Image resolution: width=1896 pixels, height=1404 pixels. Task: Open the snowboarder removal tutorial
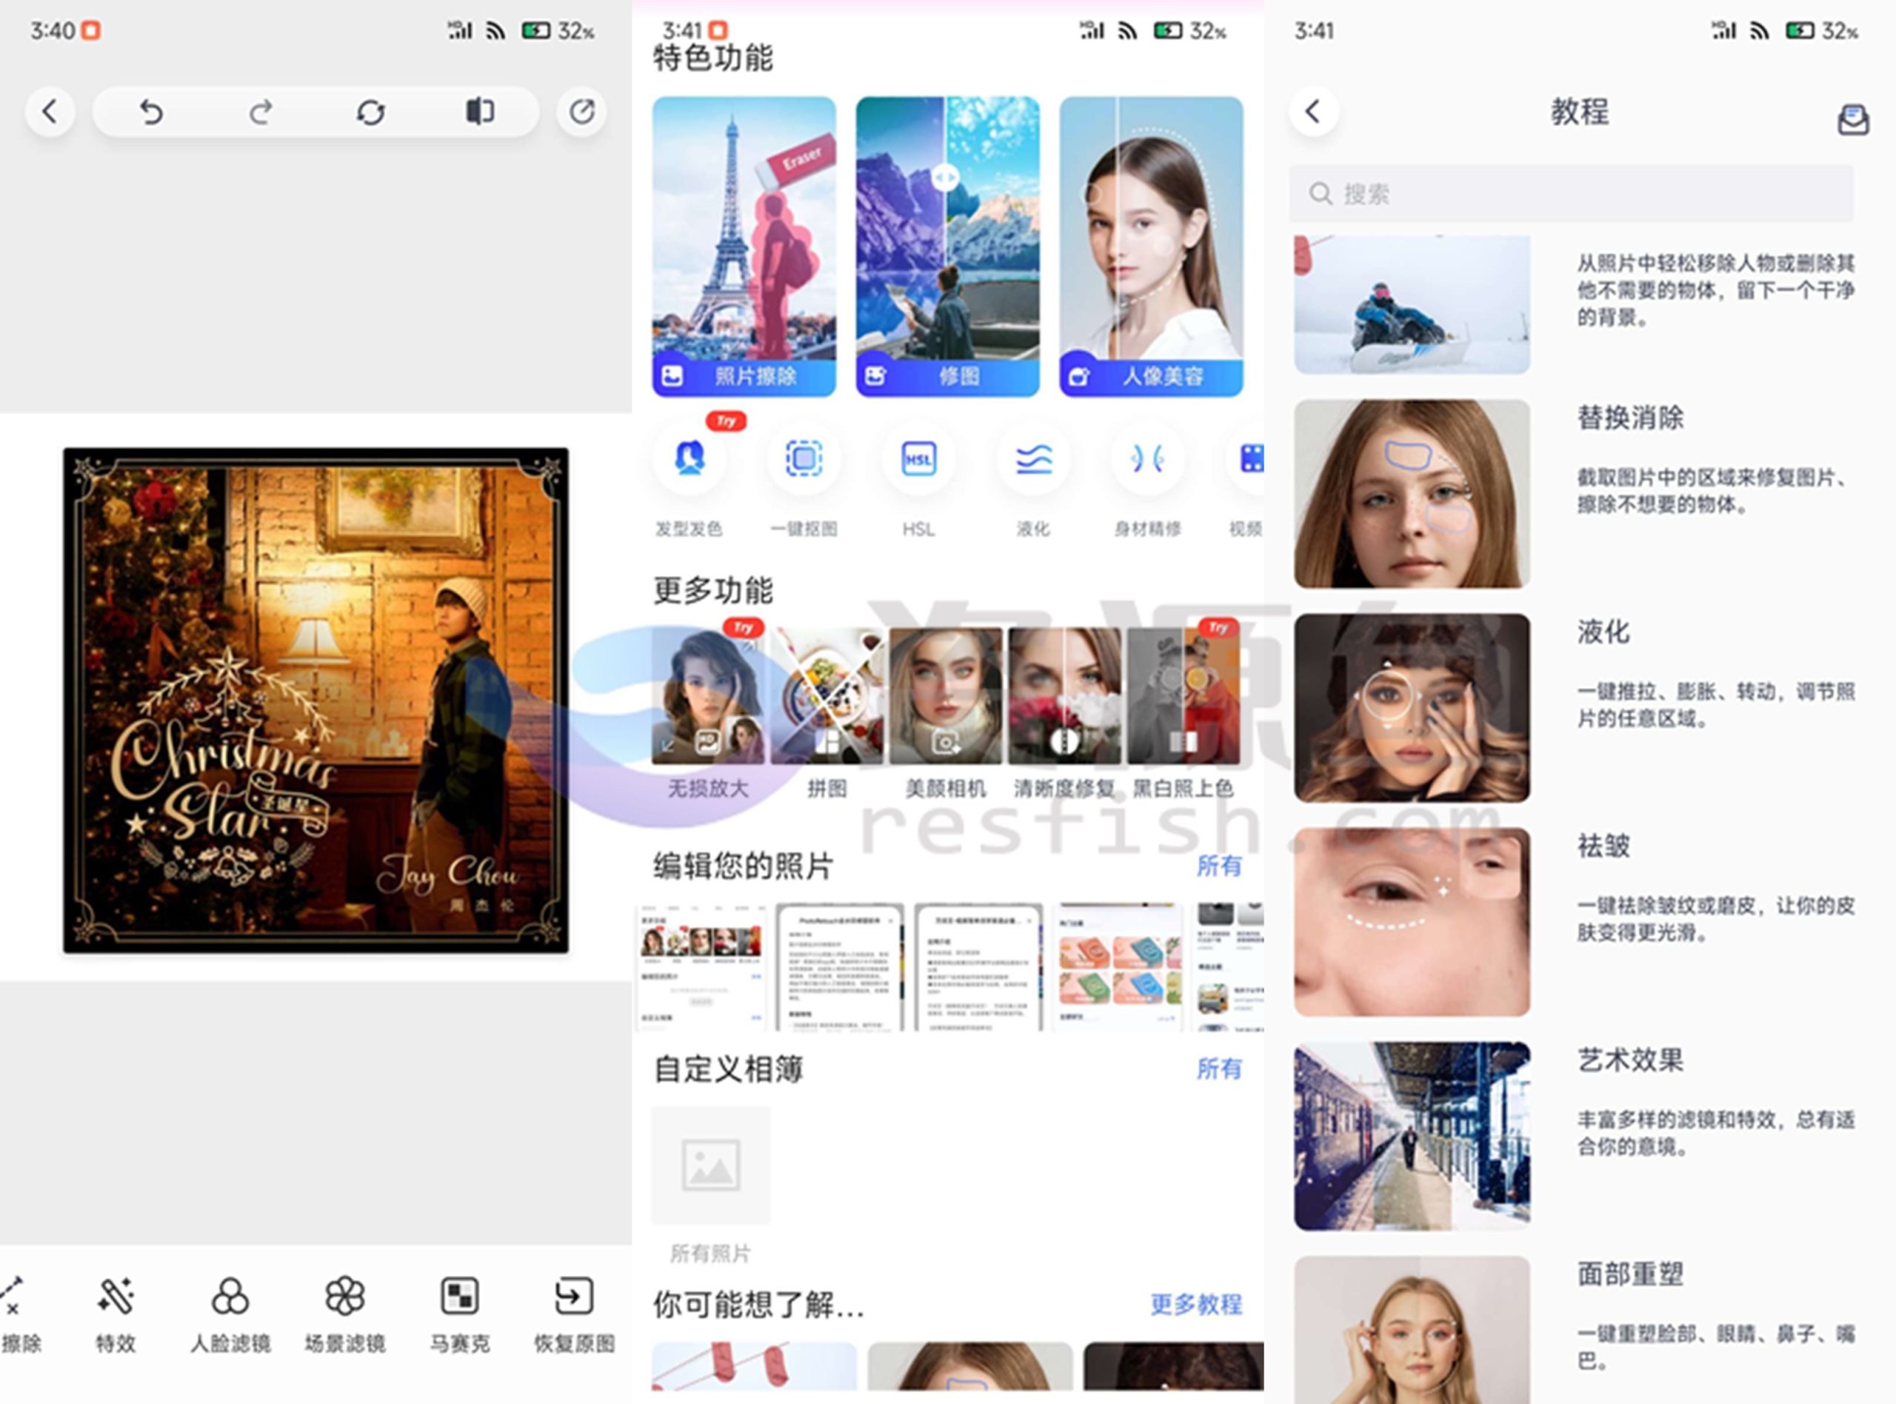click(1412, 304)
